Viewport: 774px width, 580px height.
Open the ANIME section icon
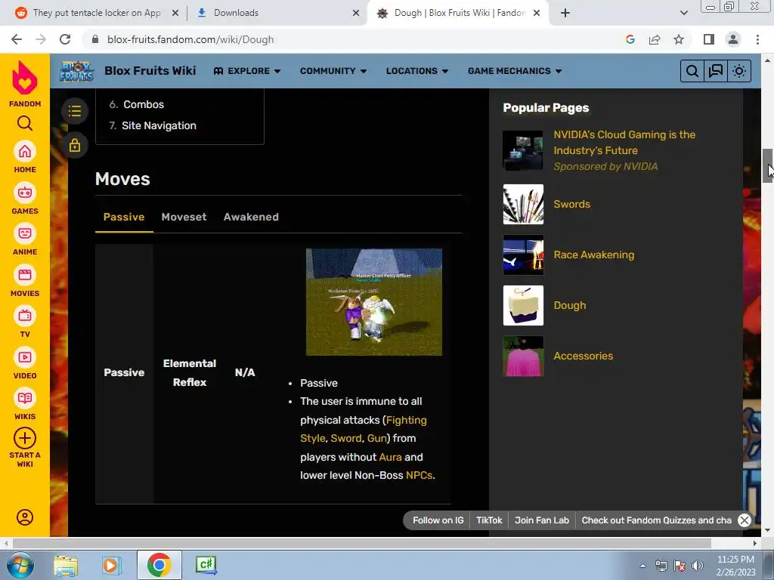pos(25,233)
